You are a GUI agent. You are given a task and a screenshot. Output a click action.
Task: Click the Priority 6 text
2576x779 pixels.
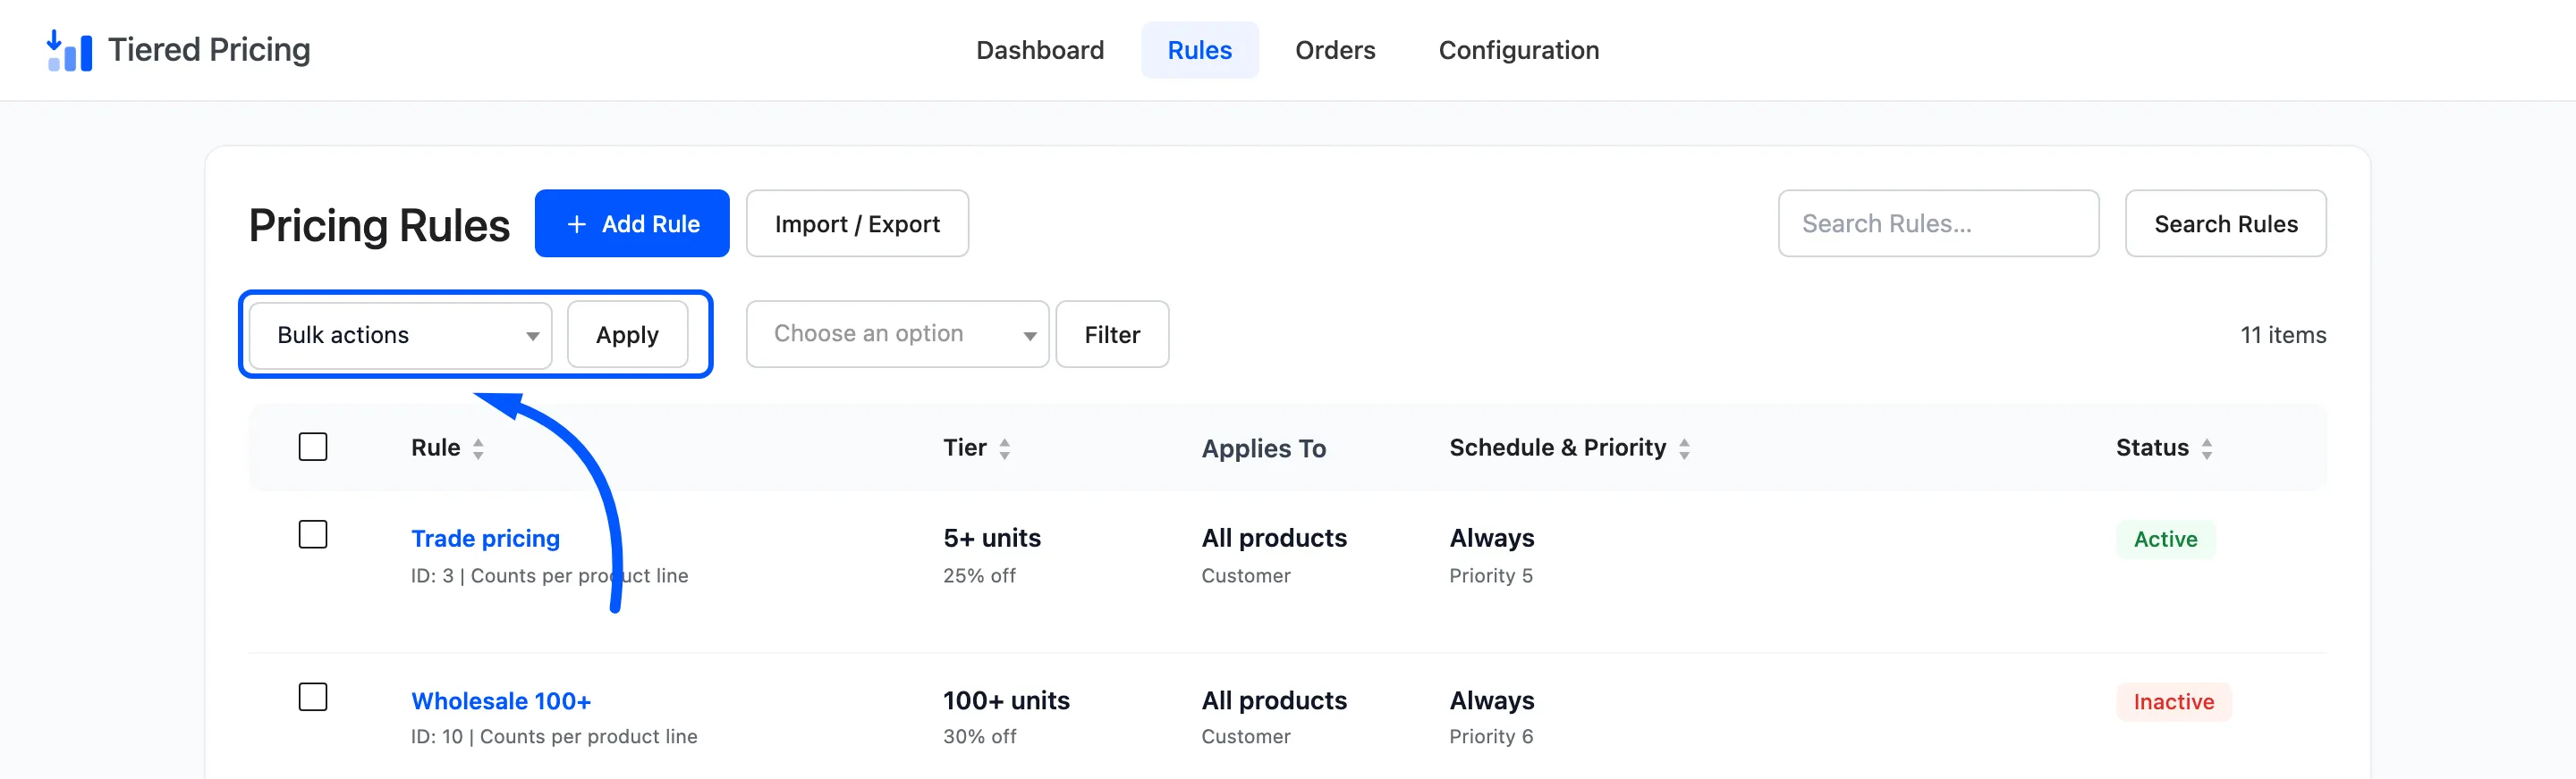(x=1490, y=736)
